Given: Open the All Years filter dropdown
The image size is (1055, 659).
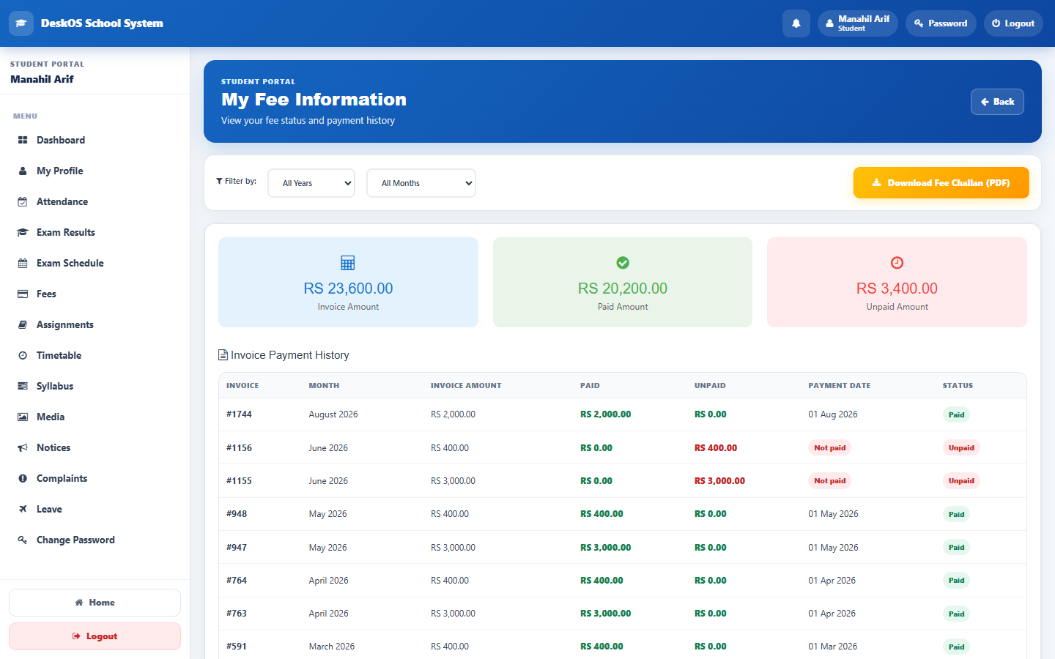Looking at the screenshot, I should 311,183.
